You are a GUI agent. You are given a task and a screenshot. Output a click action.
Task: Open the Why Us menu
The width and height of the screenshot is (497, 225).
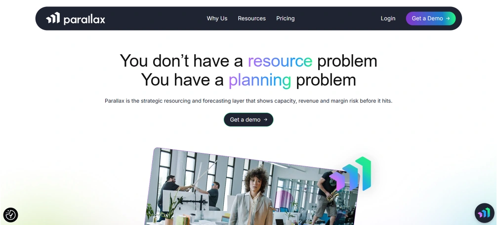point(217,18)
